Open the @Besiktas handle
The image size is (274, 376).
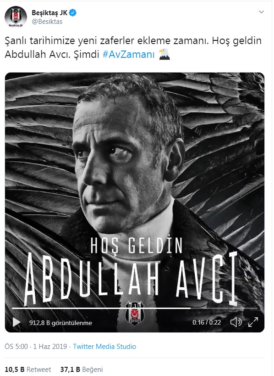pyautogui.click(x=47, y=22)
